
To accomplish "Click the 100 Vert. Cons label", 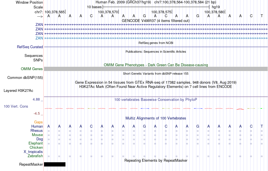I will (16, 106).
